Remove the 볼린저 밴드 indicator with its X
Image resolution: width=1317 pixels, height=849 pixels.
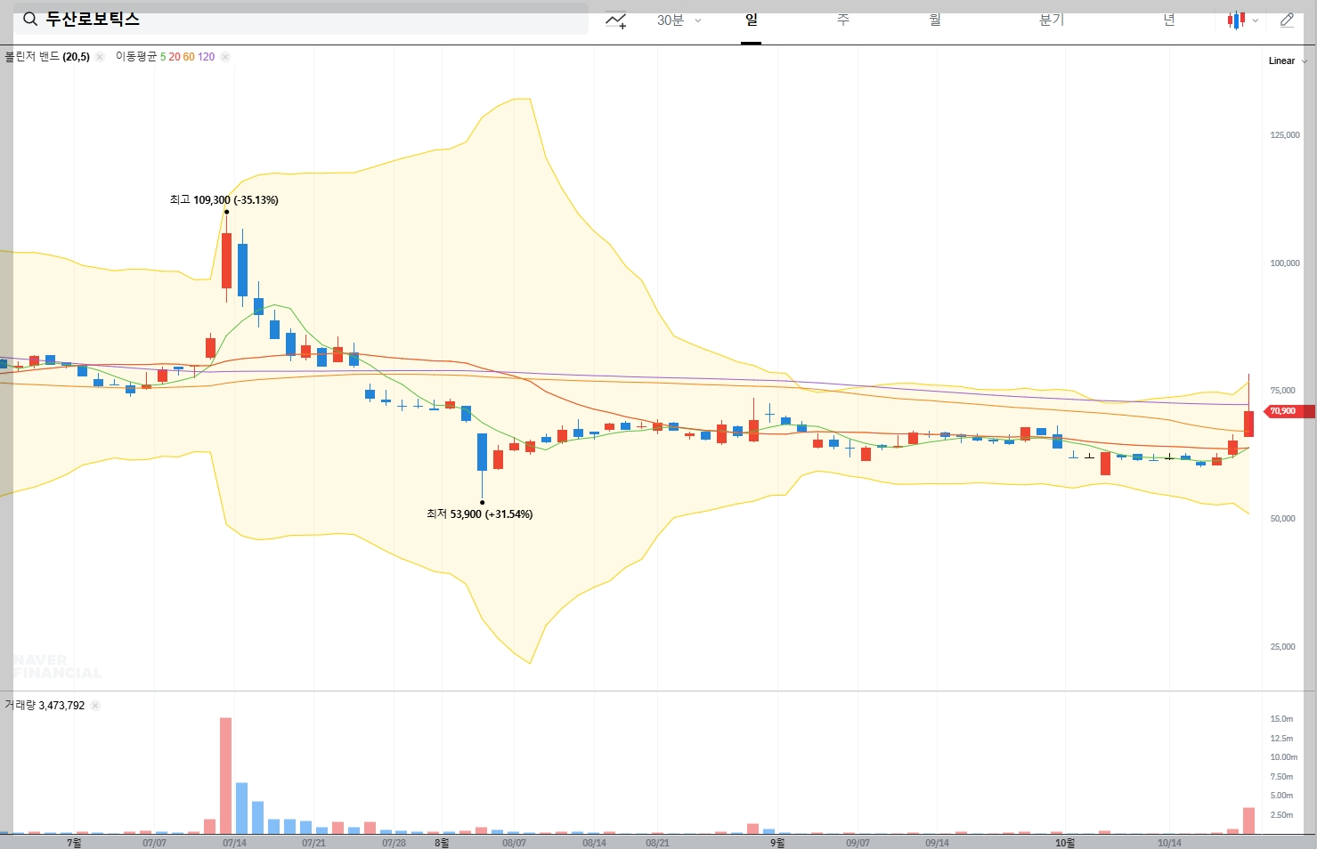pyautogui.click(x=100, y=57)
